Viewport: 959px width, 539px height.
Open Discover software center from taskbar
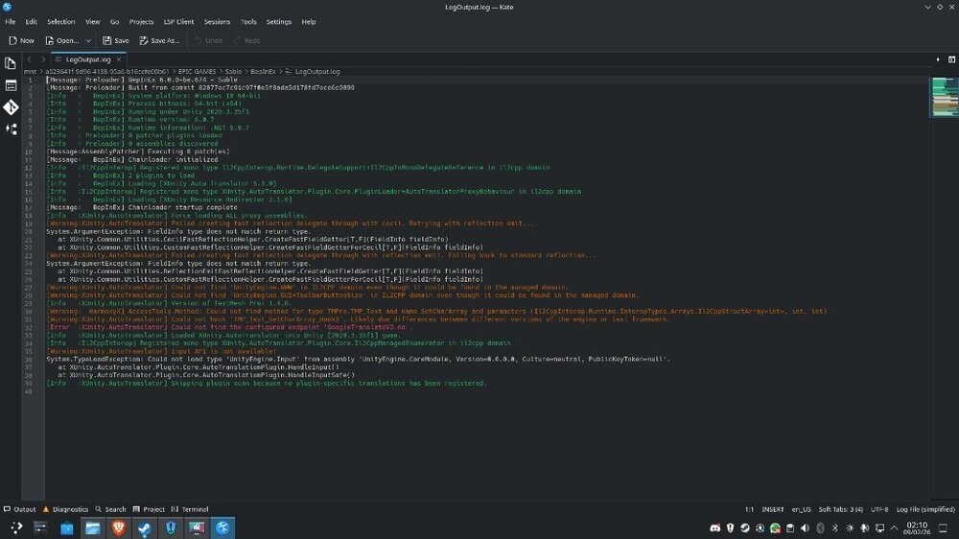tap(67, 527)
